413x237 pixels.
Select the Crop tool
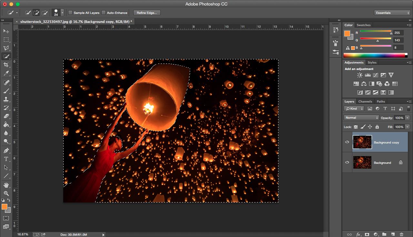coord(6,65)
